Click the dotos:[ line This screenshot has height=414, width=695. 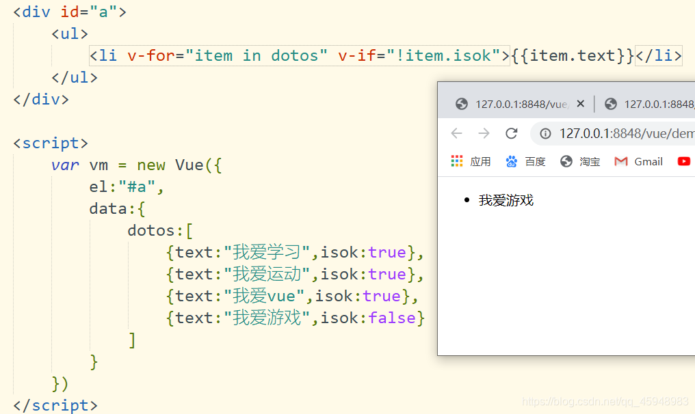[160, 231]
